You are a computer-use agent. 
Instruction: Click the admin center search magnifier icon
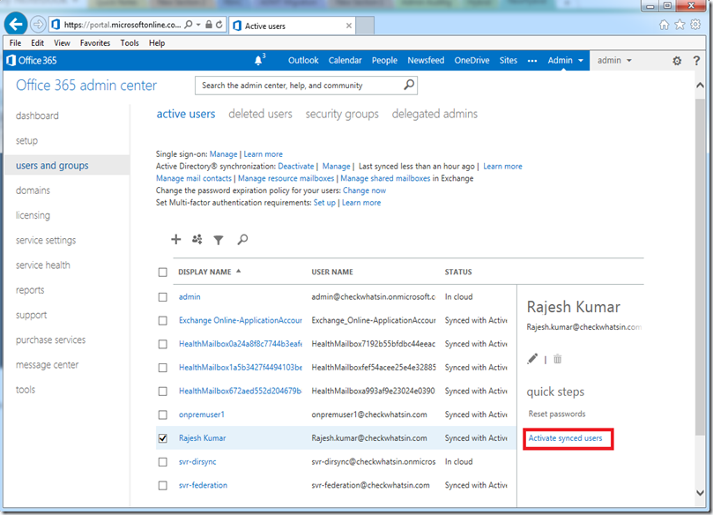click(409, 85)
